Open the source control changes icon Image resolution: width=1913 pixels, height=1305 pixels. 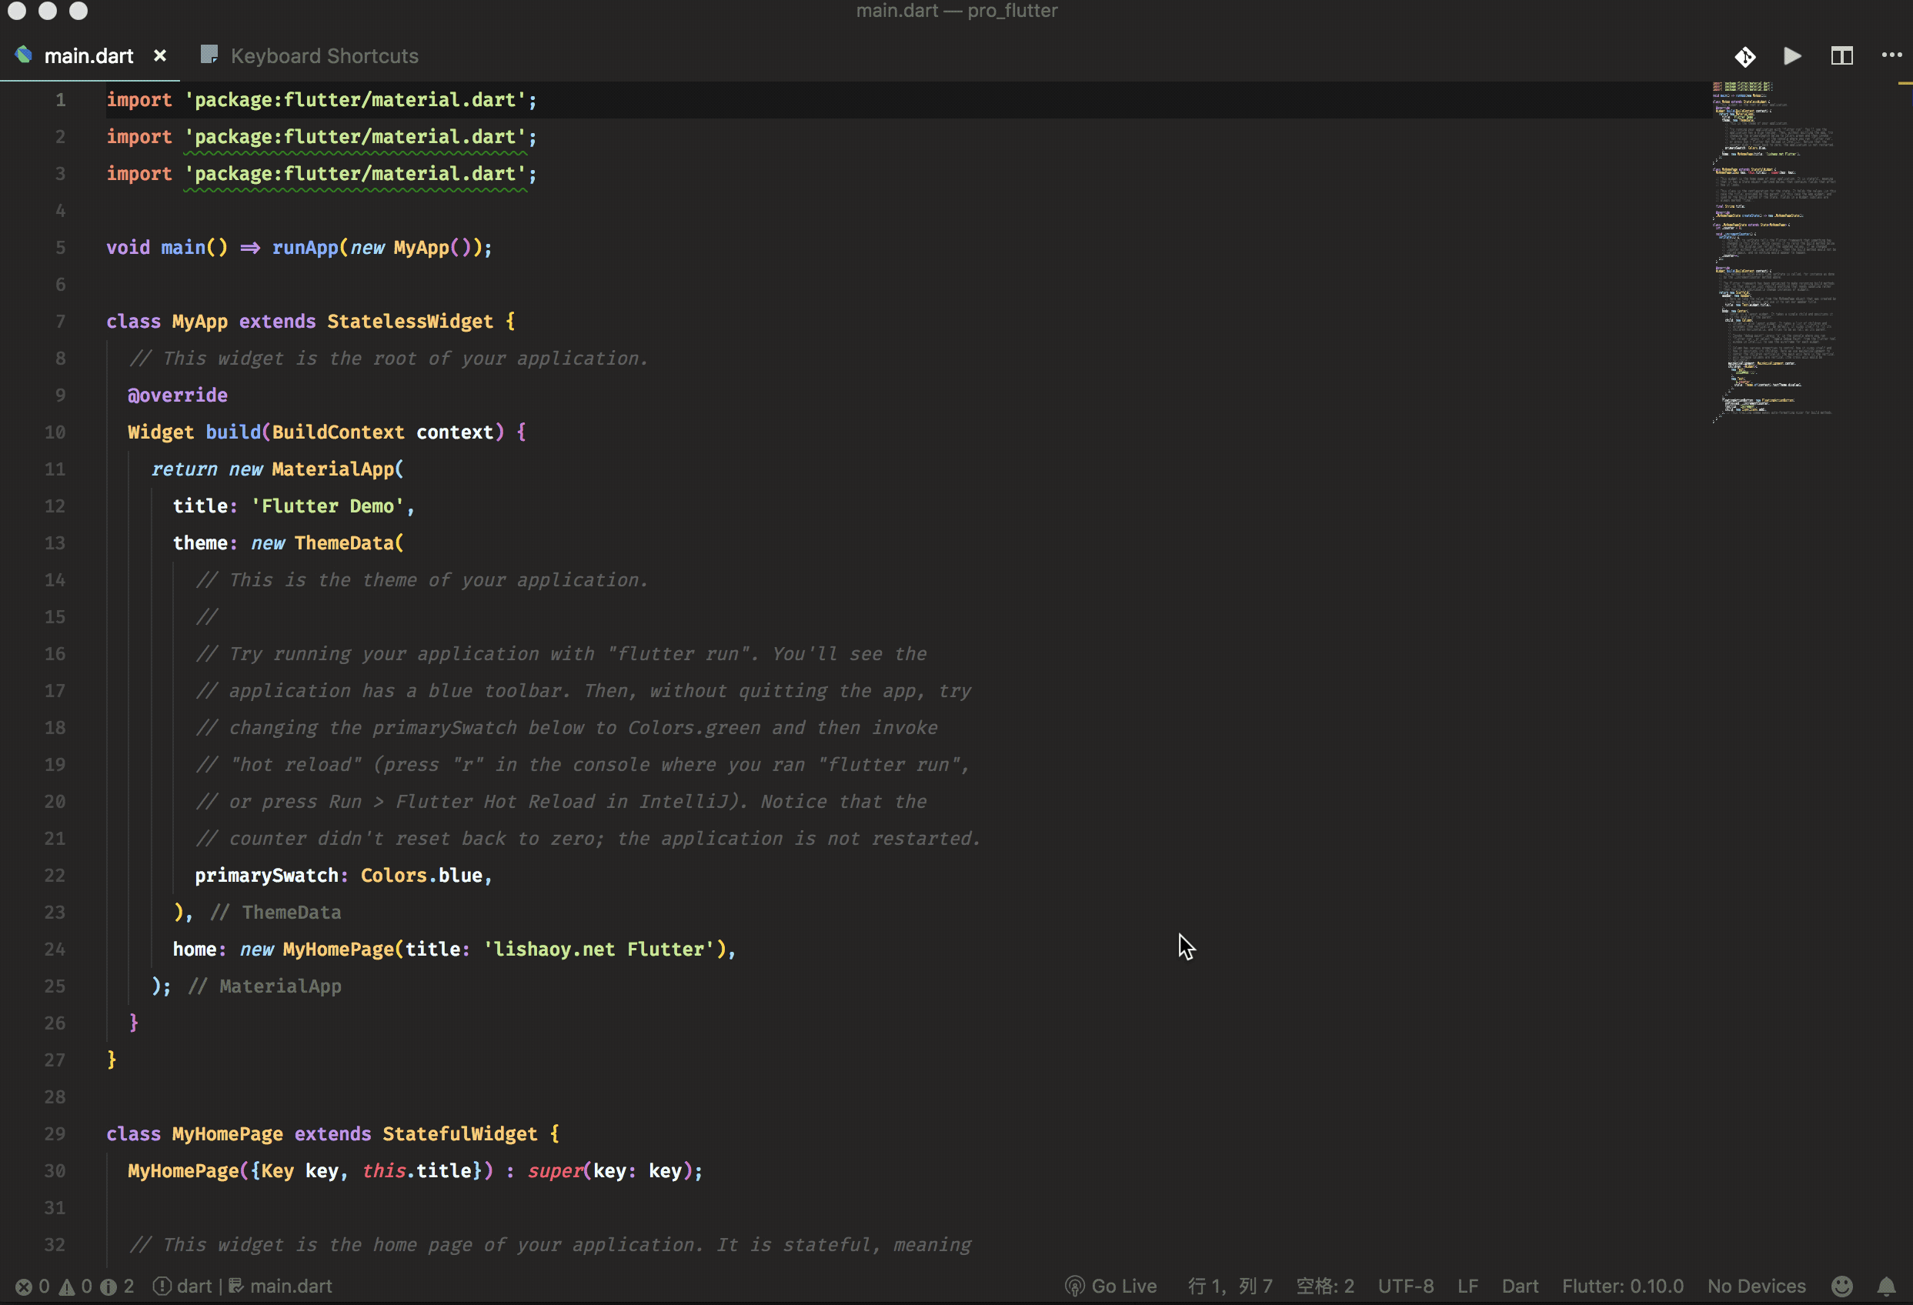coord(1744,56)
